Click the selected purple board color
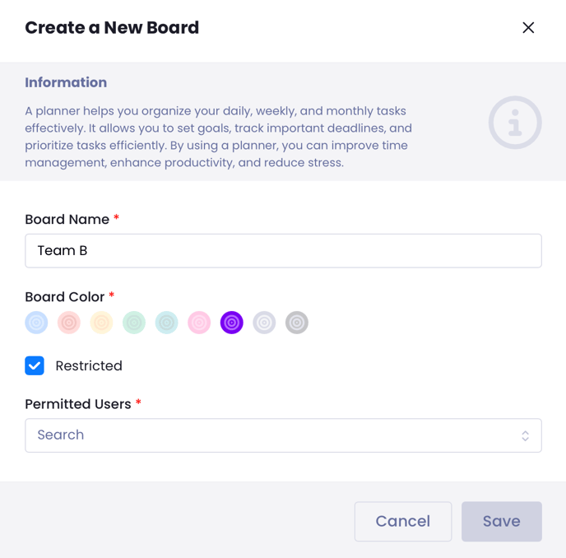 pyautogui.click(x=232, y=323)
